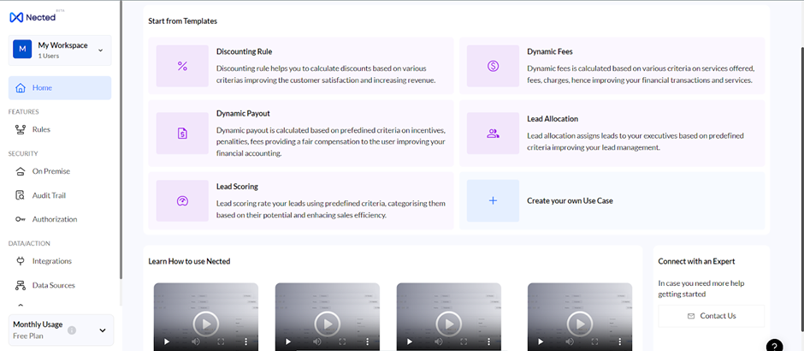Play the first tutorial video thumbnail
The height and width of the screenshot is (351, 804).
point(206,324)
